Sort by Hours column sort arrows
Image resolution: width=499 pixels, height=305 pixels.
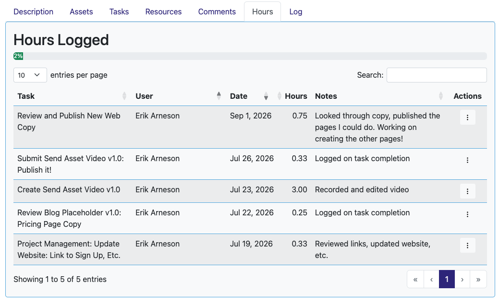(x=280, y=96)
